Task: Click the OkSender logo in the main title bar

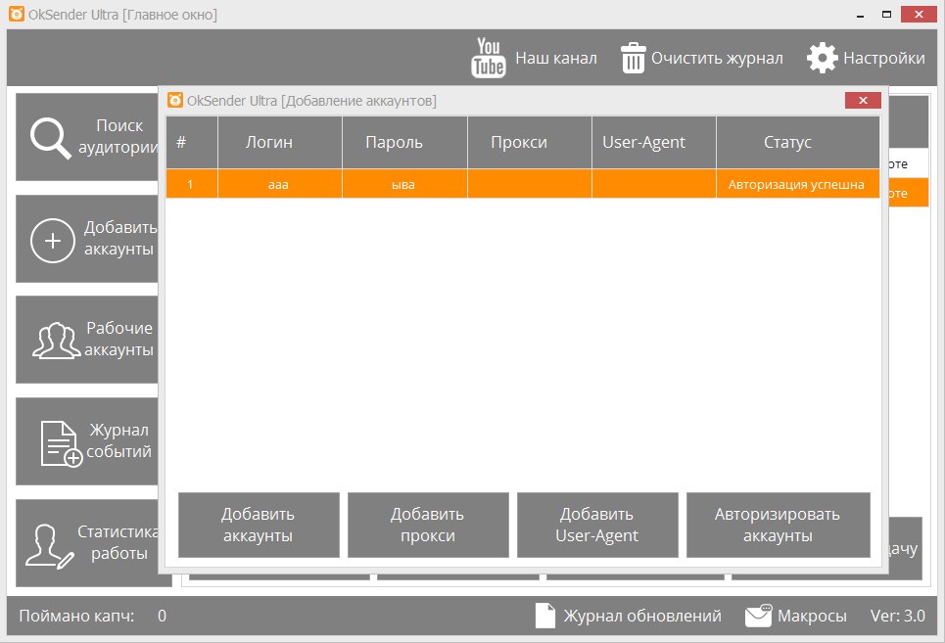Action: tap(17, 14)
